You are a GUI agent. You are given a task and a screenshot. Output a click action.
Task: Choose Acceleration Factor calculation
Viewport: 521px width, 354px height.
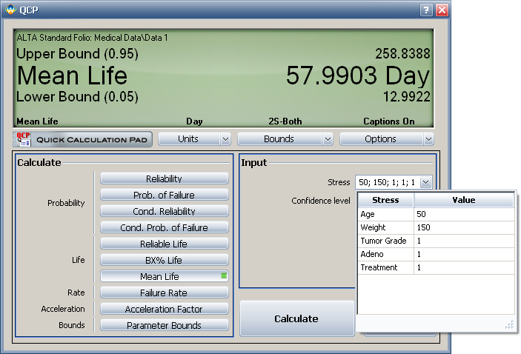[165, 309]
